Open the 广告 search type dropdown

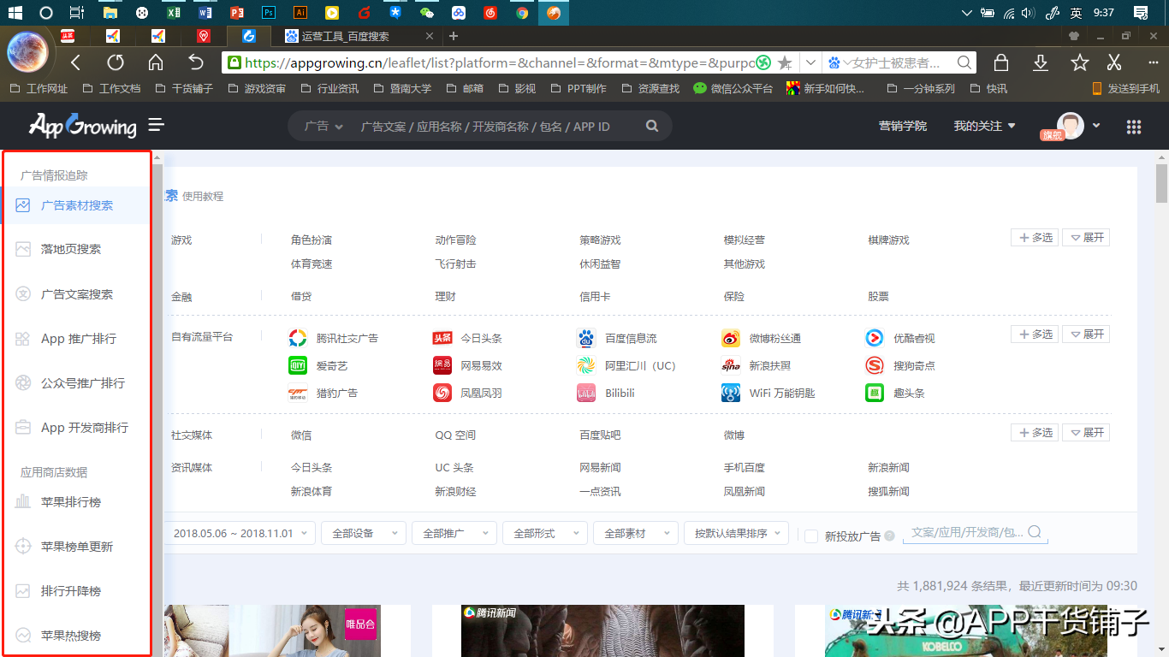coord(323,126)
